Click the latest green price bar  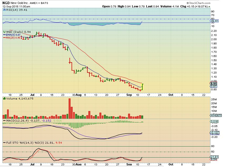pos(142,87)
